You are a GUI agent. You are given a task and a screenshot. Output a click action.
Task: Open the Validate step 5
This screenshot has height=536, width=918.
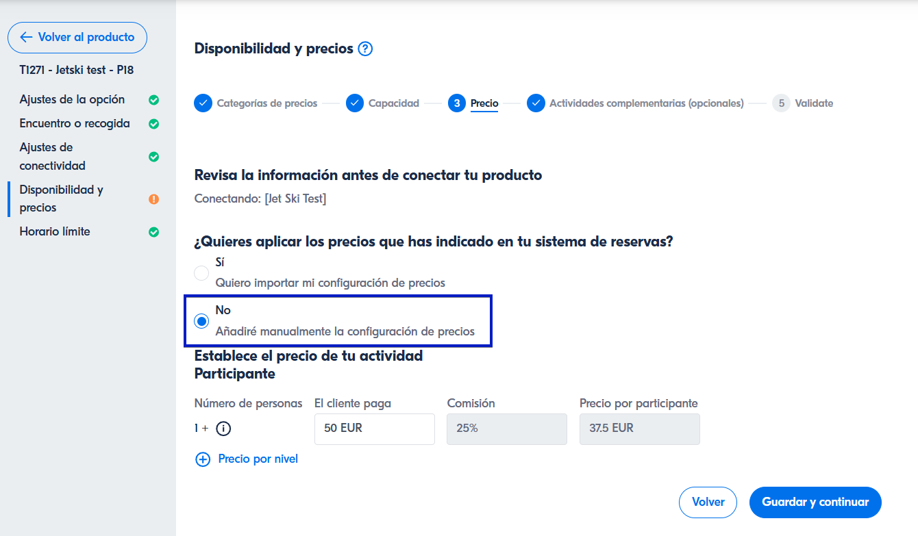813,103
